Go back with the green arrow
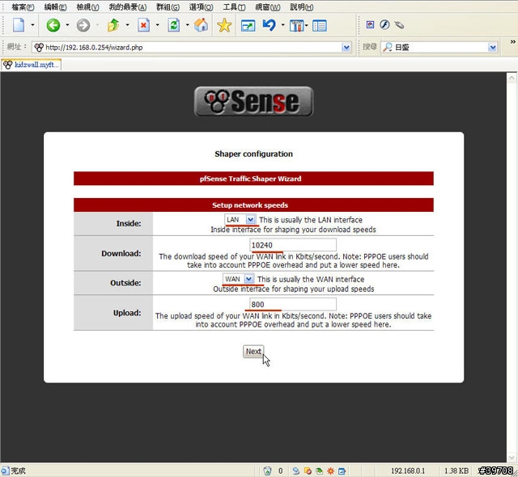Viewport: 518px width, 477px height. pos(53,25)
